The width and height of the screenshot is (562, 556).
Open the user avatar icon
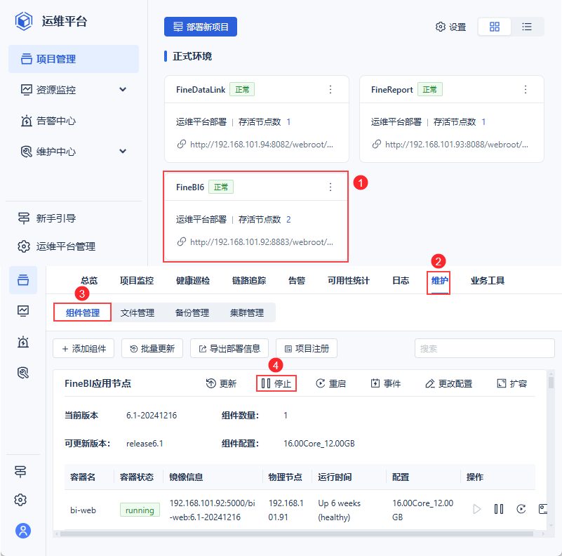pyautogui.click(x=23, y=531)
